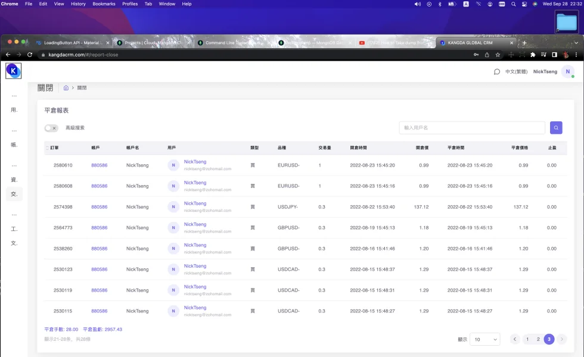
Task: Go to previous page with left arrow
Action: point(515,339)
